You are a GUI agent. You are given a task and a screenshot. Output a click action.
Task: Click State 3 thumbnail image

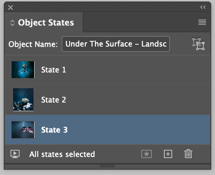pos(23,130)
